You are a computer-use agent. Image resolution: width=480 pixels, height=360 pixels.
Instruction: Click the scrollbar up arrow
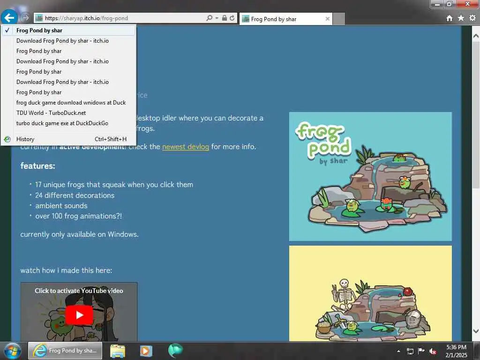pyautogui.click(x=476, y=36)
